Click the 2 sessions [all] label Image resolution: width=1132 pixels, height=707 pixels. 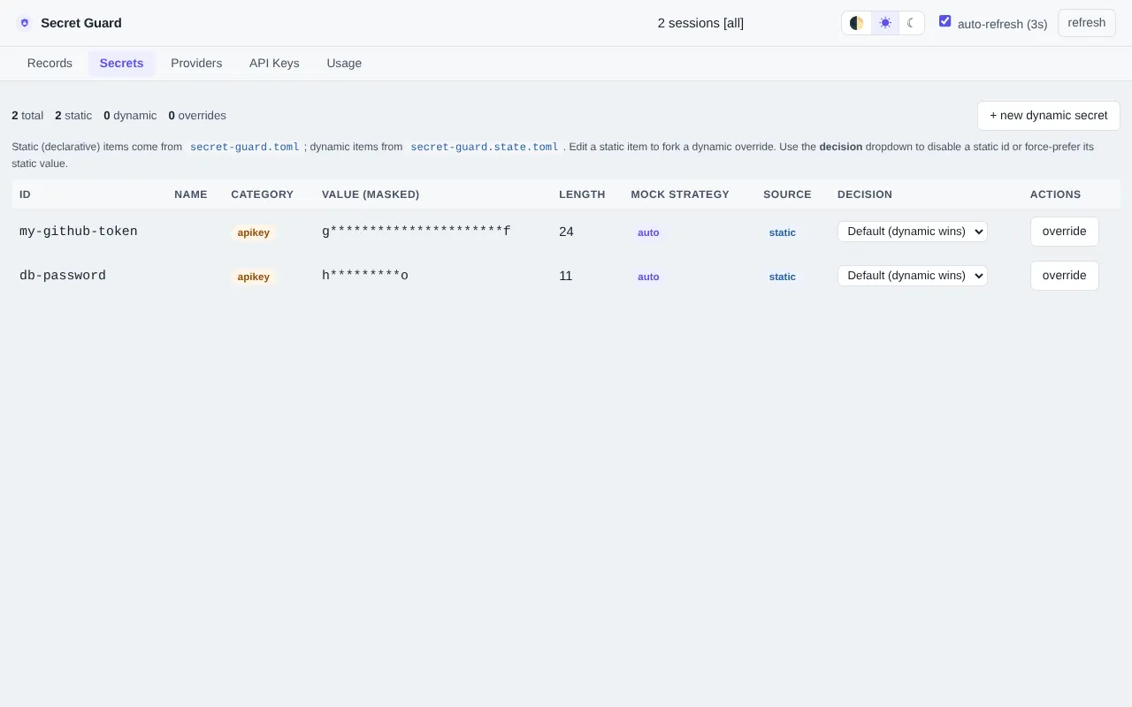coord(700,23)
